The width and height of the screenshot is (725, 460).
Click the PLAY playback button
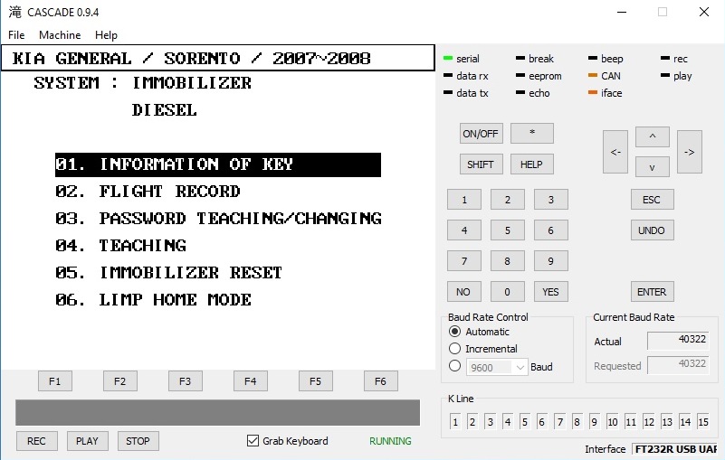point(87,441)
